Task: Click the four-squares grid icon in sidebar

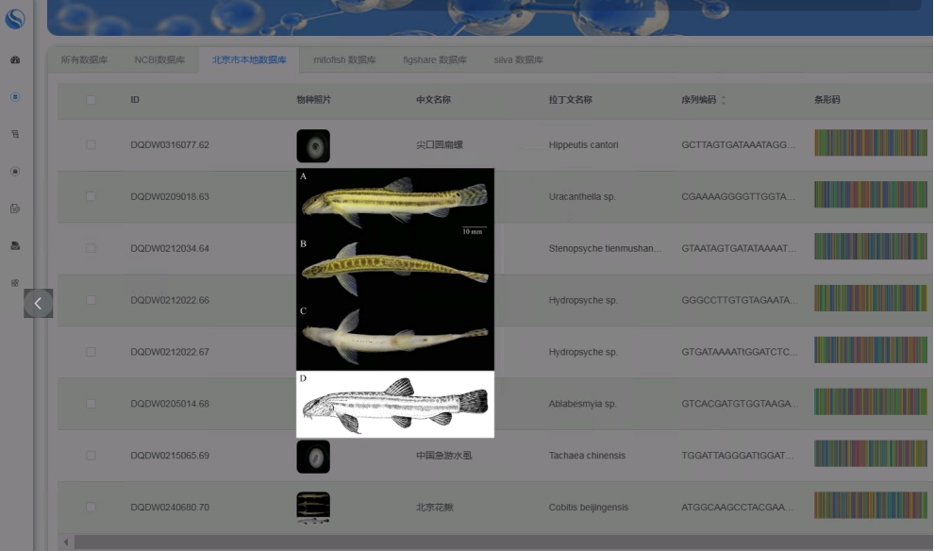Action: pos(15,282)
